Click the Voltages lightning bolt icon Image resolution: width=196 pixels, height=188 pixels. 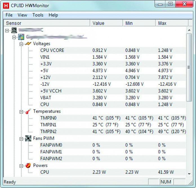click(28, 44)
